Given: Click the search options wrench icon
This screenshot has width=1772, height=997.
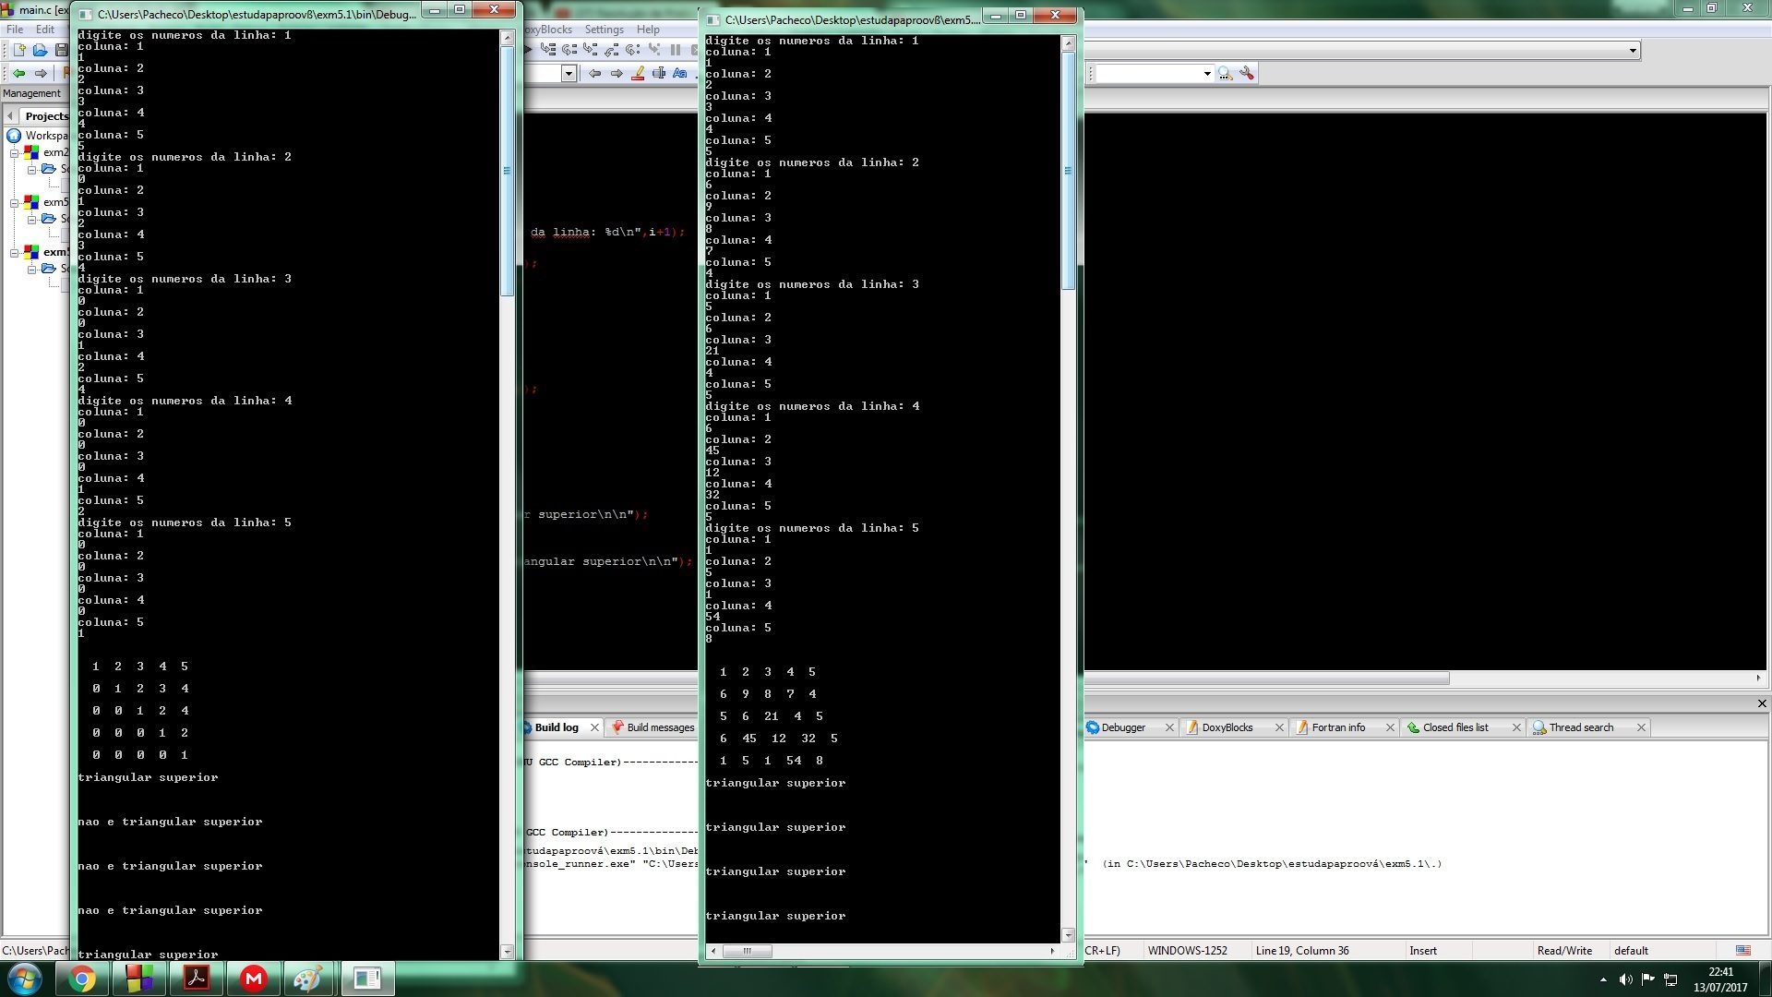Looking at the screenshot, I should (x=1247, y=73).
